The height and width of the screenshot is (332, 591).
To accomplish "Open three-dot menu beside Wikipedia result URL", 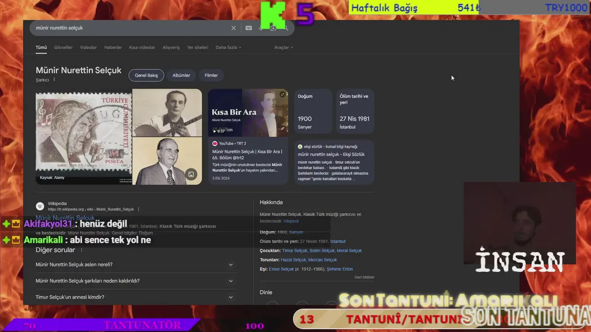I will point(138,209).
